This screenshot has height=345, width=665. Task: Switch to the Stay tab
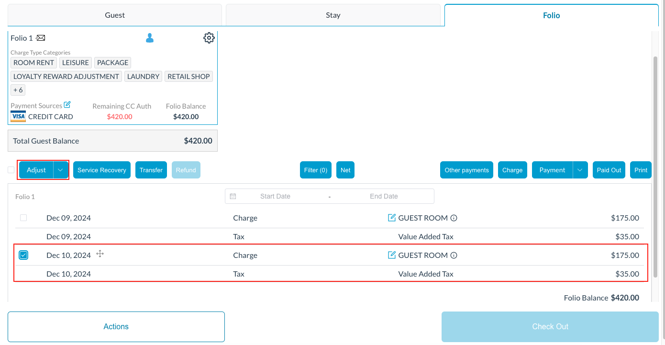[x=333, y=15]
